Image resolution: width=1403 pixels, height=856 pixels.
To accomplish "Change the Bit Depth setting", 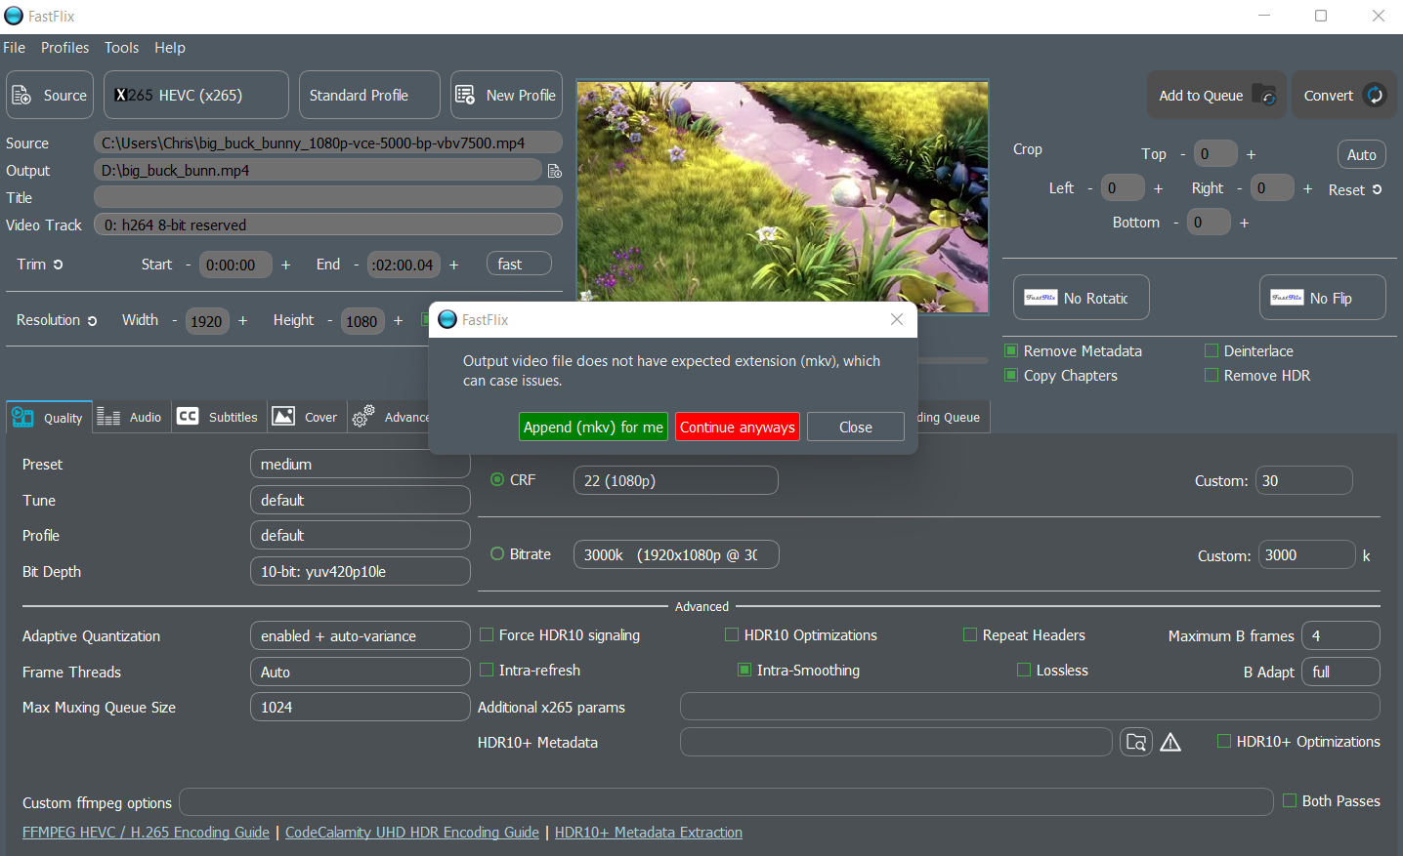I will coord(360,570).
